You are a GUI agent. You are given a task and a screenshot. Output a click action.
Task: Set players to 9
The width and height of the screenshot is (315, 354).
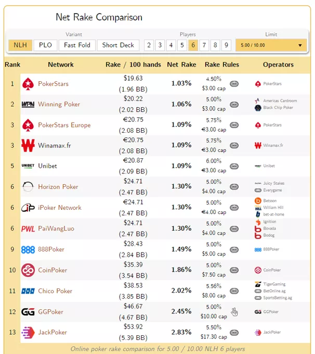tap(226, 45)
